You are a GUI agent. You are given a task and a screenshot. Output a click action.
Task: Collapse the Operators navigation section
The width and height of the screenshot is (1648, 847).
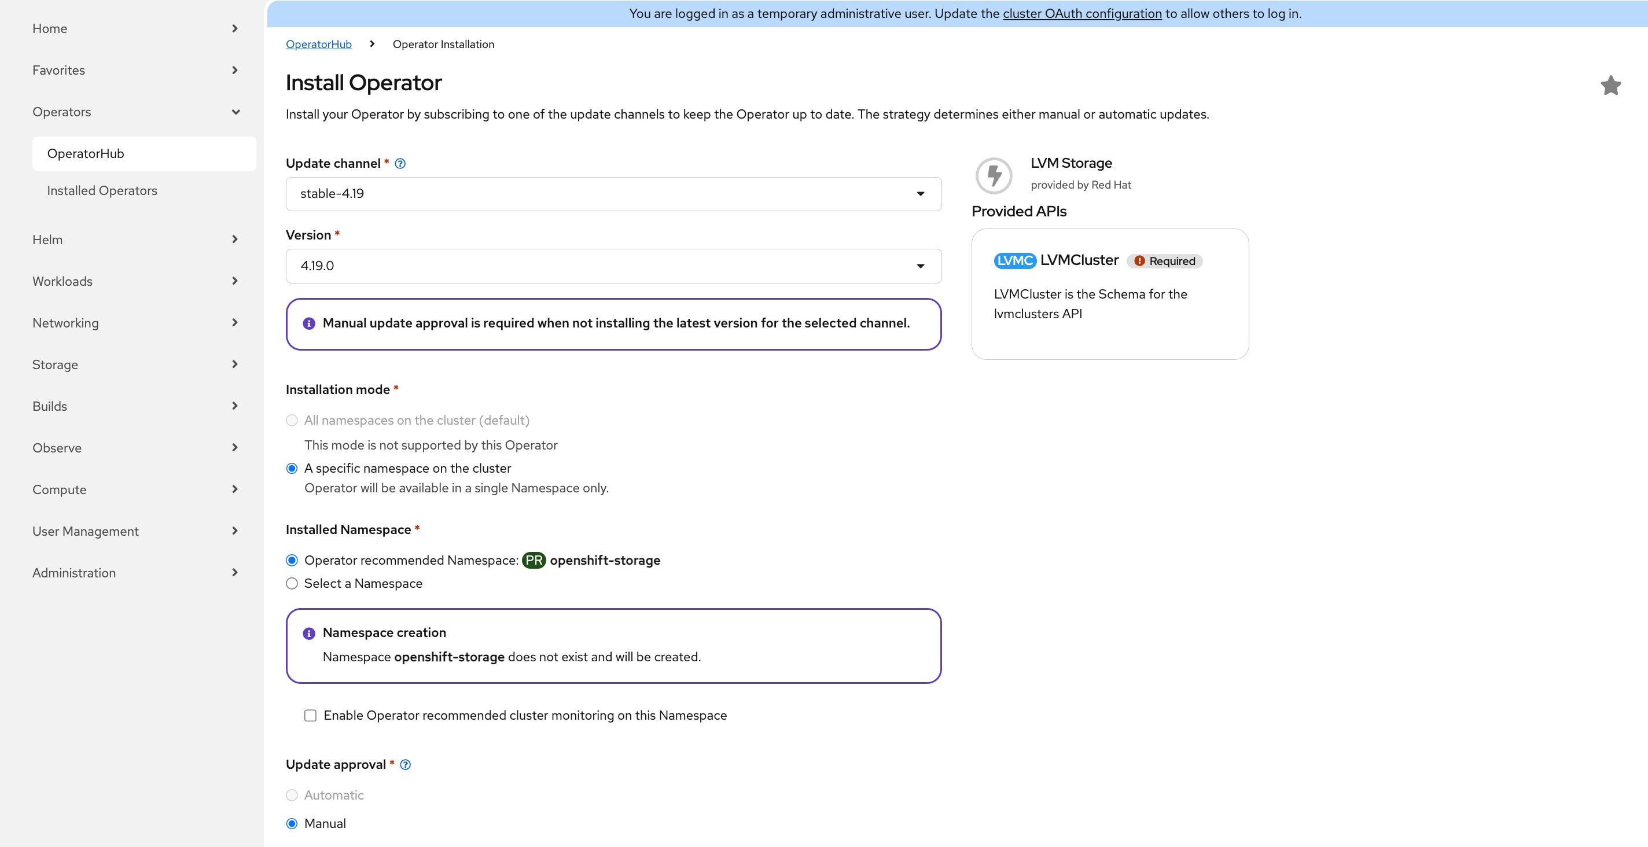[135, 112]
